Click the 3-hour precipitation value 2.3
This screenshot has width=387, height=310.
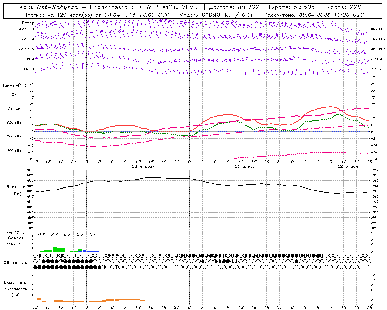[54, 235]
